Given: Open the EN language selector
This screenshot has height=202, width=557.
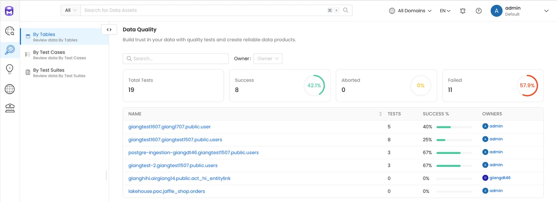Looking at the screenshot, I should (x=445, y=11).
